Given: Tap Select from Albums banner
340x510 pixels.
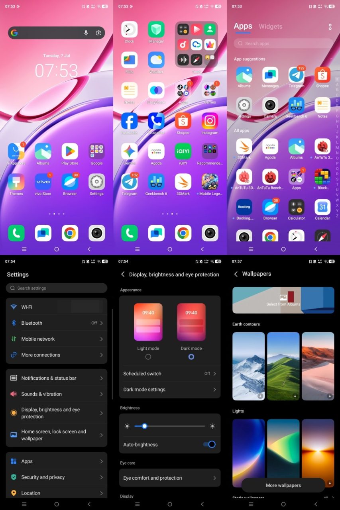Looking at the screenshot, I should click(283, 300).
